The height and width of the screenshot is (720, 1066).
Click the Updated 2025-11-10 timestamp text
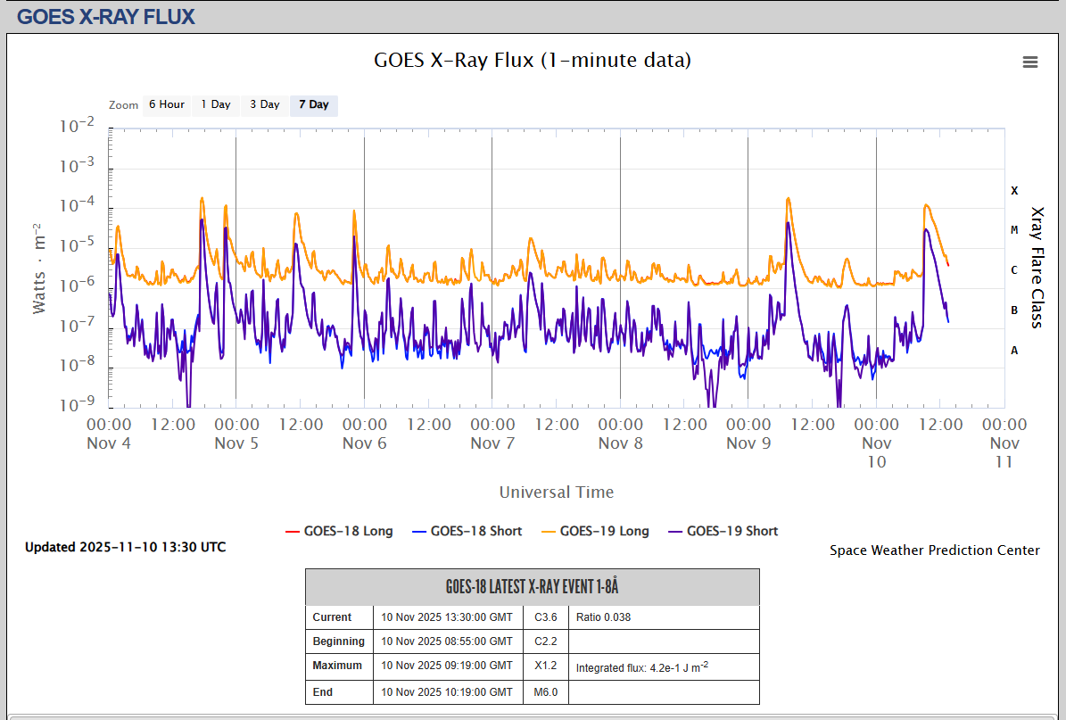coord(125,547)
